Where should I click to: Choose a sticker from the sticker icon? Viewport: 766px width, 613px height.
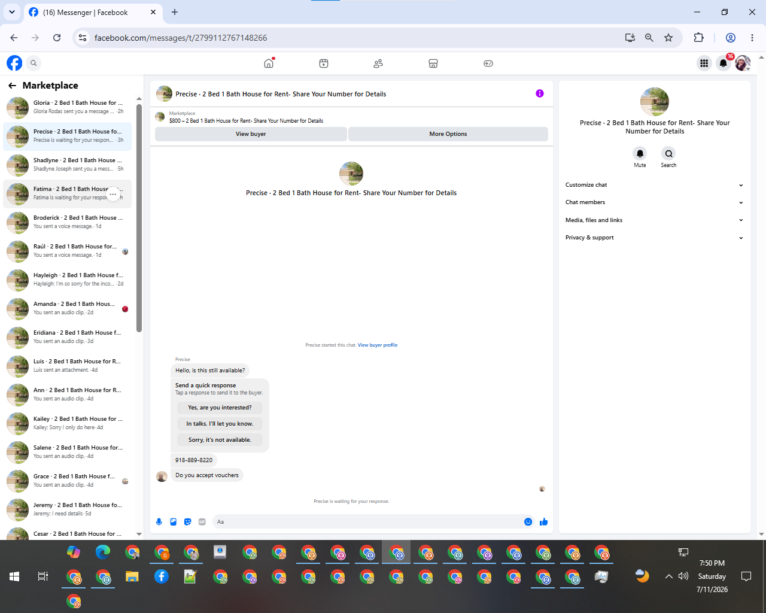(188, 522)
